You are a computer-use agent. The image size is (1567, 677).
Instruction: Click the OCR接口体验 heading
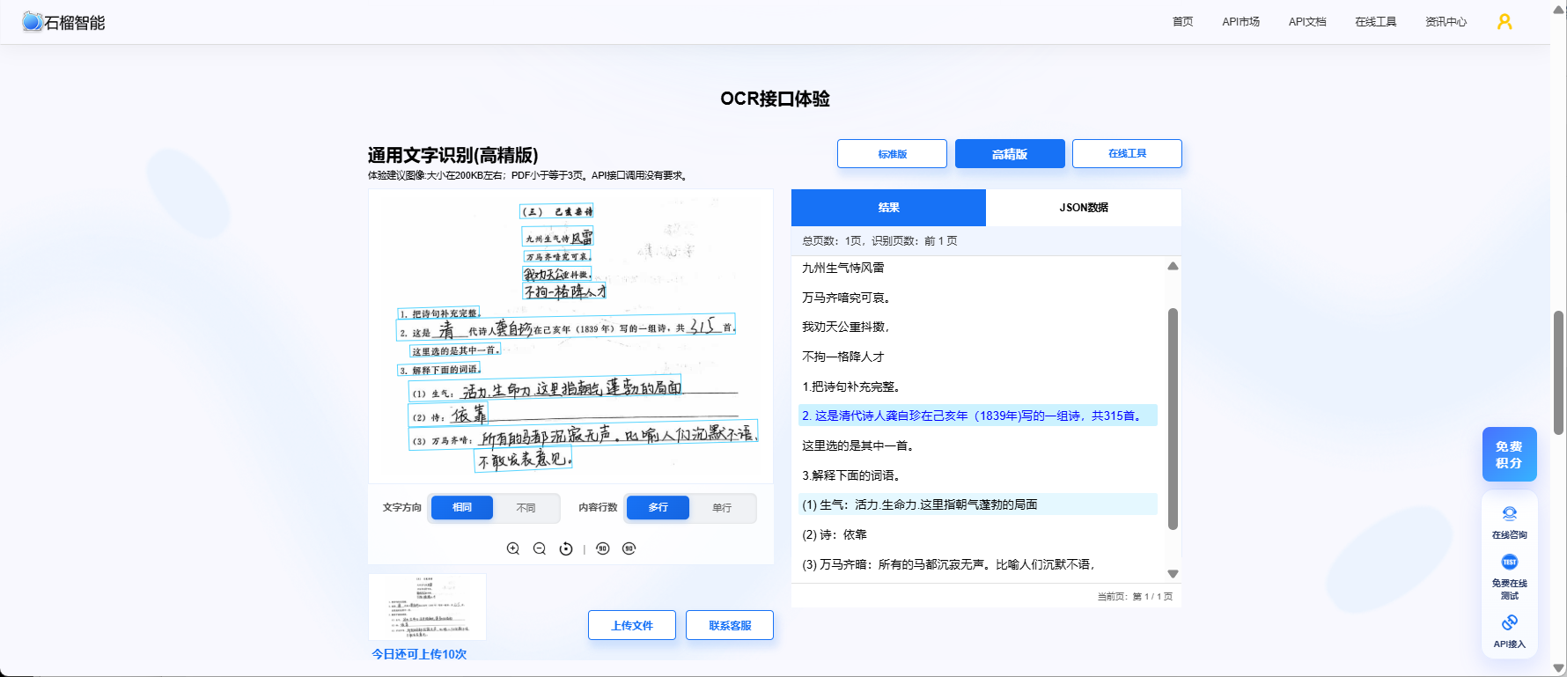(x=775, y=99)
